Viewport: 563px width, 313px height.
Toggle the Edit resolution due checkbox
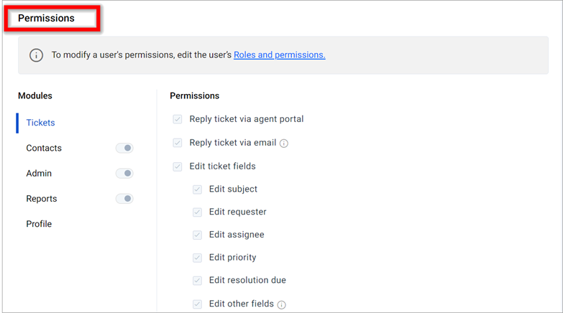coord(197,281)
